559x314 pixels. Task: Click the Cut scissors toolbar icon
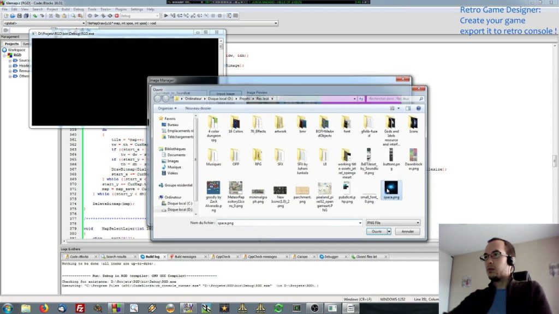tap(51, 16)
